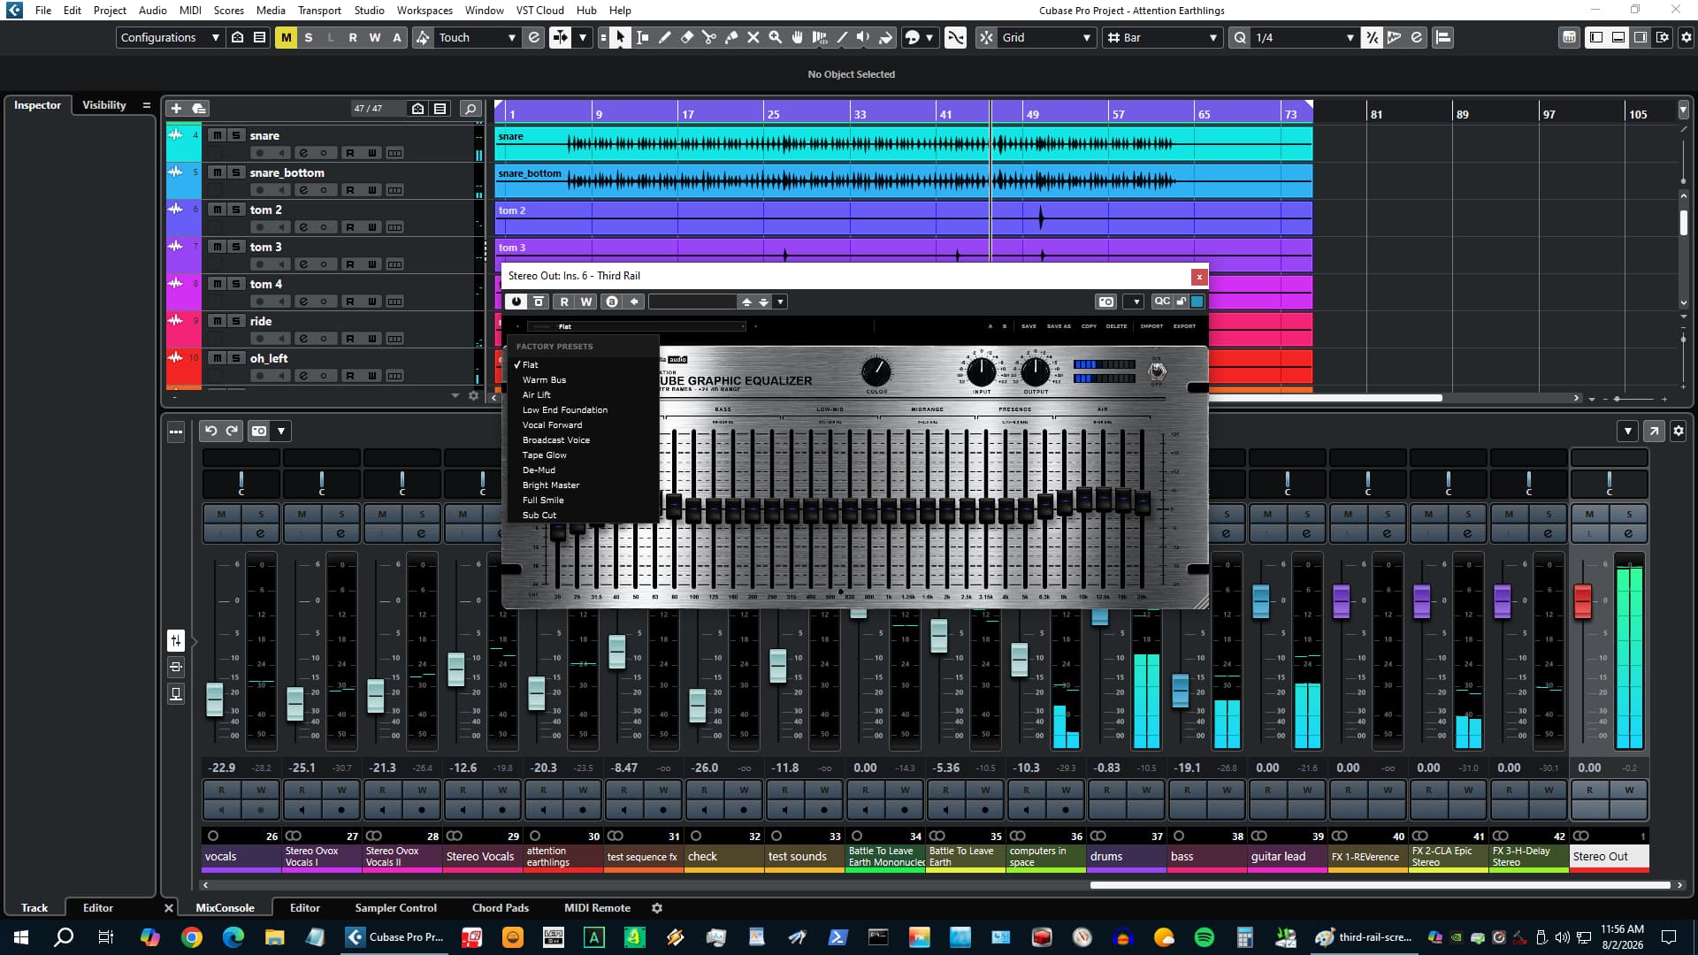Select the Play speaker tool

click(863, 37)
